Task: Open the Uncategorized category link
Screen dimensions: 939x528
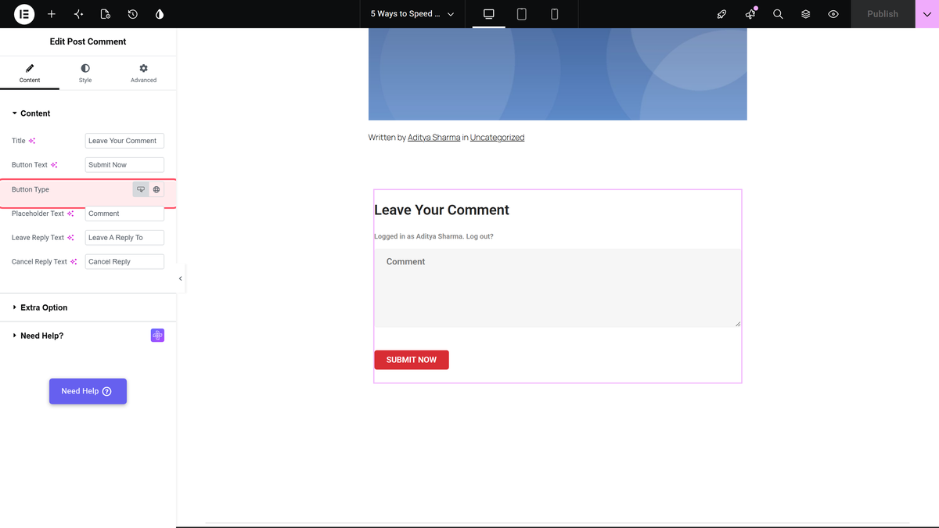Action: click(497, 138)
